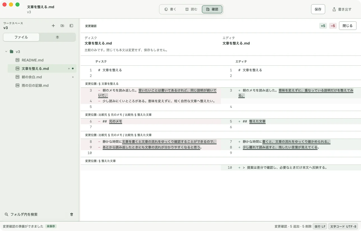361x231 pixels.
Task: Click the status text 変更確認の準備ができました
Action: tap(23, 226)
